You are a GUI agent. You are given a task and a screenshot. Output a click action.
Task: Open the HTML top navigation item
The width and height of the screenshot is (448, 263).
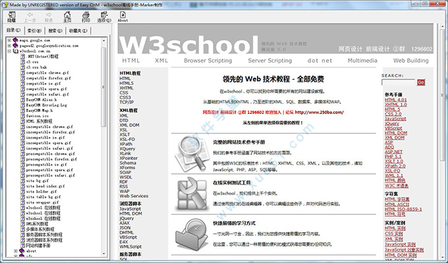[x=131, y=61]
